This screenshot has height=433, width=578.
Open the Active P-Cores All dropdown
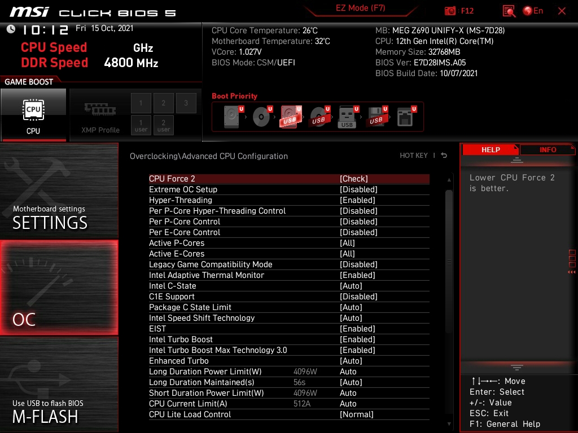tap(347, 243)
